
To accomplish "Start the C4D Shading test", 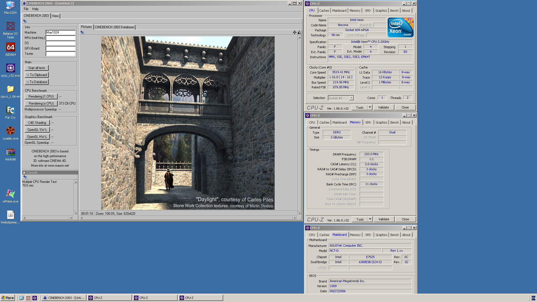I will (x=37, y=123).
